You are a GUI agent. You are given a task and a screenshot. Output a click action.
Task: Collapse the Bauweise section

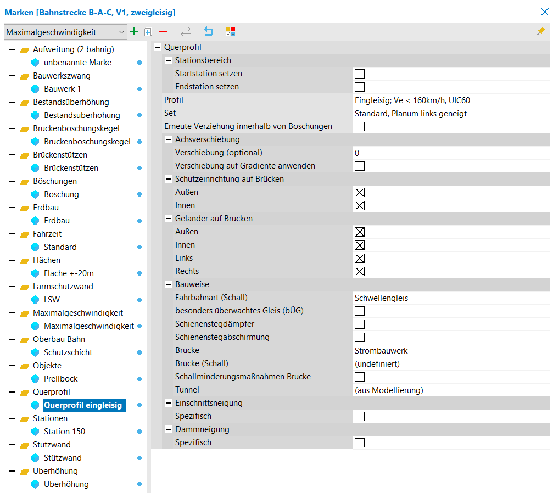pos(169,284)
